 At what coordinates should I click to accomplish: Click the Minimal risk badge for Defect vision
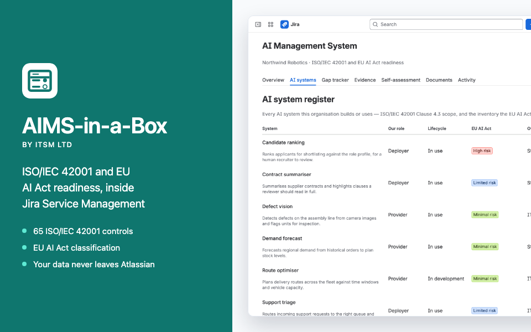tap(485, 215)
